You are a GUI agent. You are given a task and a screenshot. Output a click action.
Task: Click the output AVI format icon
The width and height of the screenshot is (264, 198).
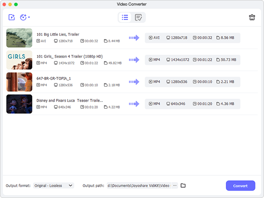coord(151,37)
